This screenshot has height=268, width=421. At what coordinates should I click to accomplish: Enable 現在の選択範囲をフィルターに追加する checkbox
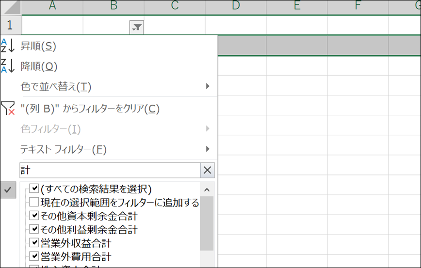coord(34,202)
